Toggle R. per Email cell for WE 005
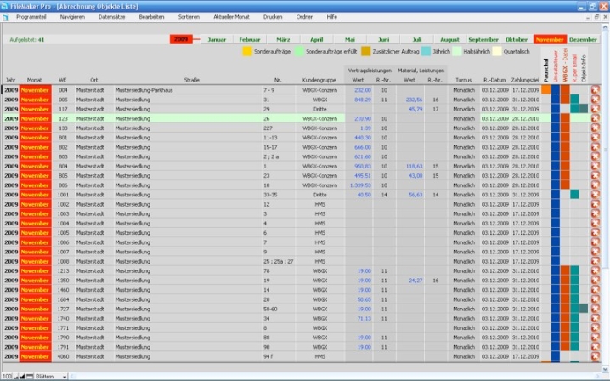The height and width of the screenshot is (381, 610). click(x=574, y=100)
